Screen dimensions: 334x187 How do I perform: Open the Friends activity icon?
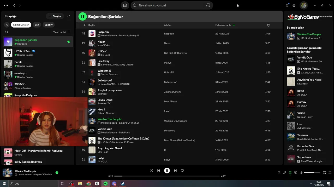(x=294, y=5)
